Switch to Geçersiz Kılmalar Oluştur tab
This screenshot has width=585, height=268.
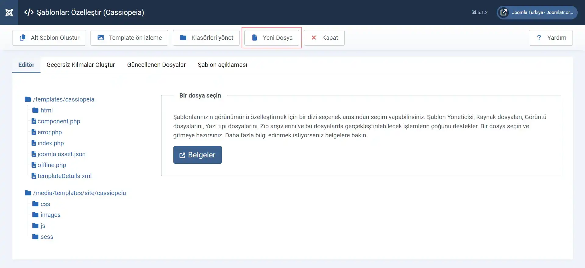point(81,65)
